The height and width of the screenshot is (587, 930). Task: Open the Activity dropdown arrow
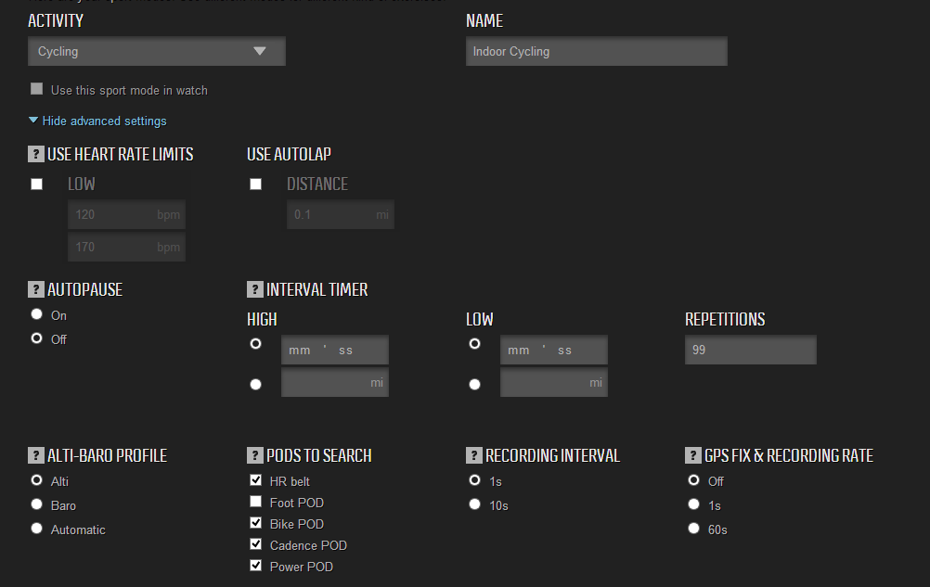260,51
